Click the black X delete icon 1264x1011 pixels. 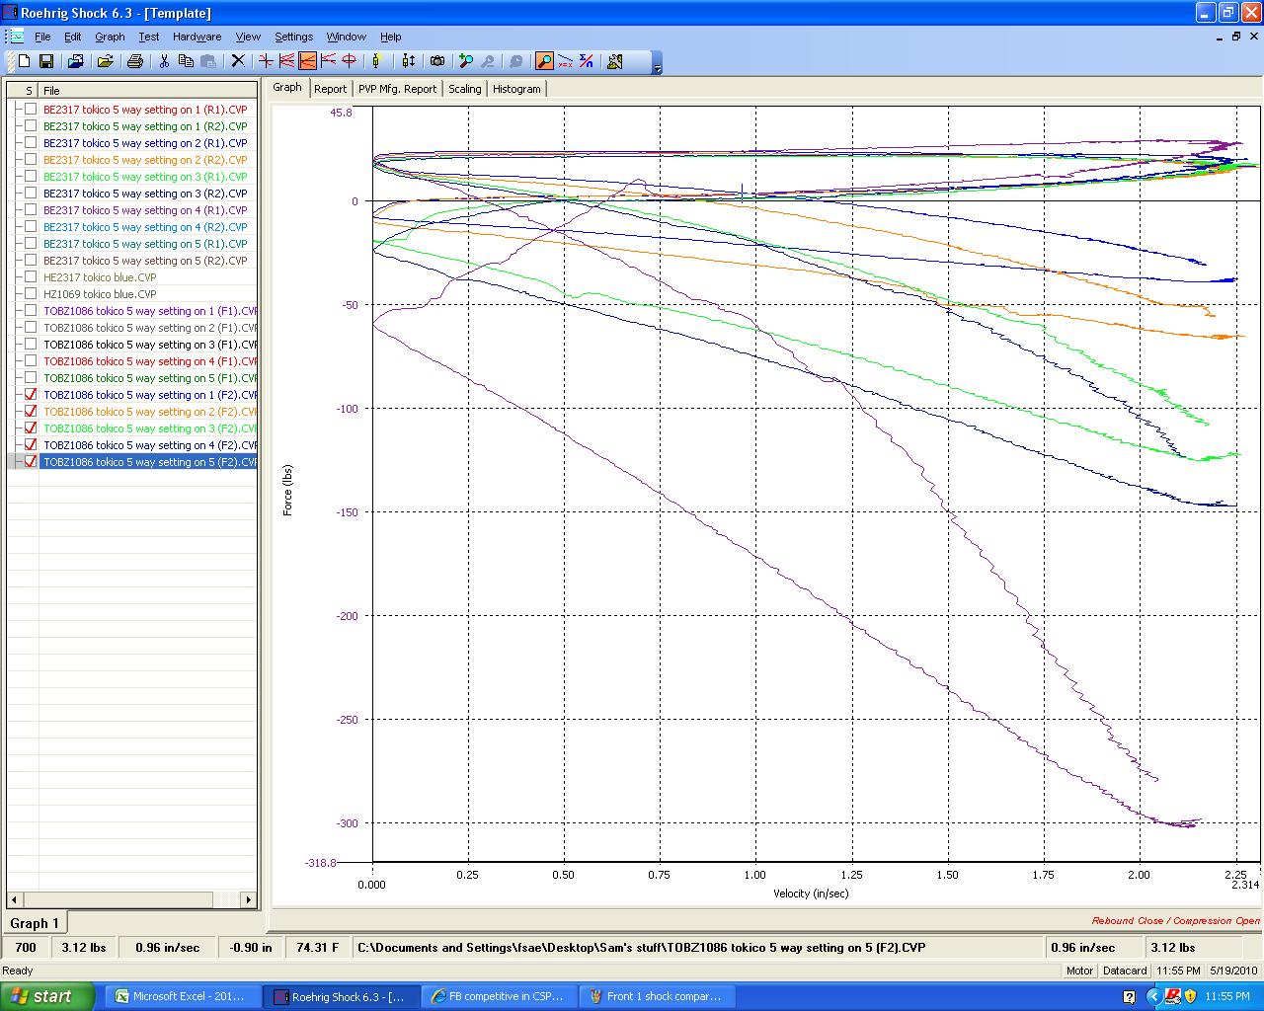(238, 61)
